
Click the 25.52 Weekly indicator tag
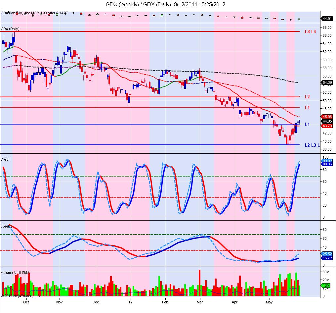(x=327, y=254)
